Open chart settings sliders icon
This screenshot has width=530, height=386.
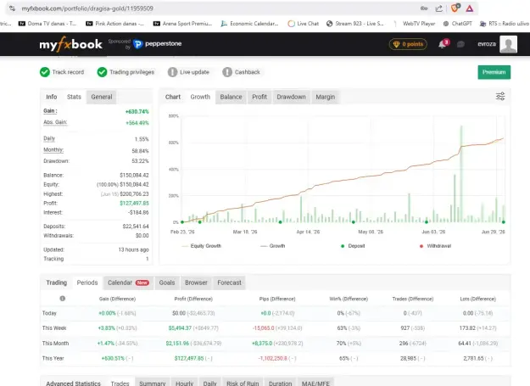point(500,97)
